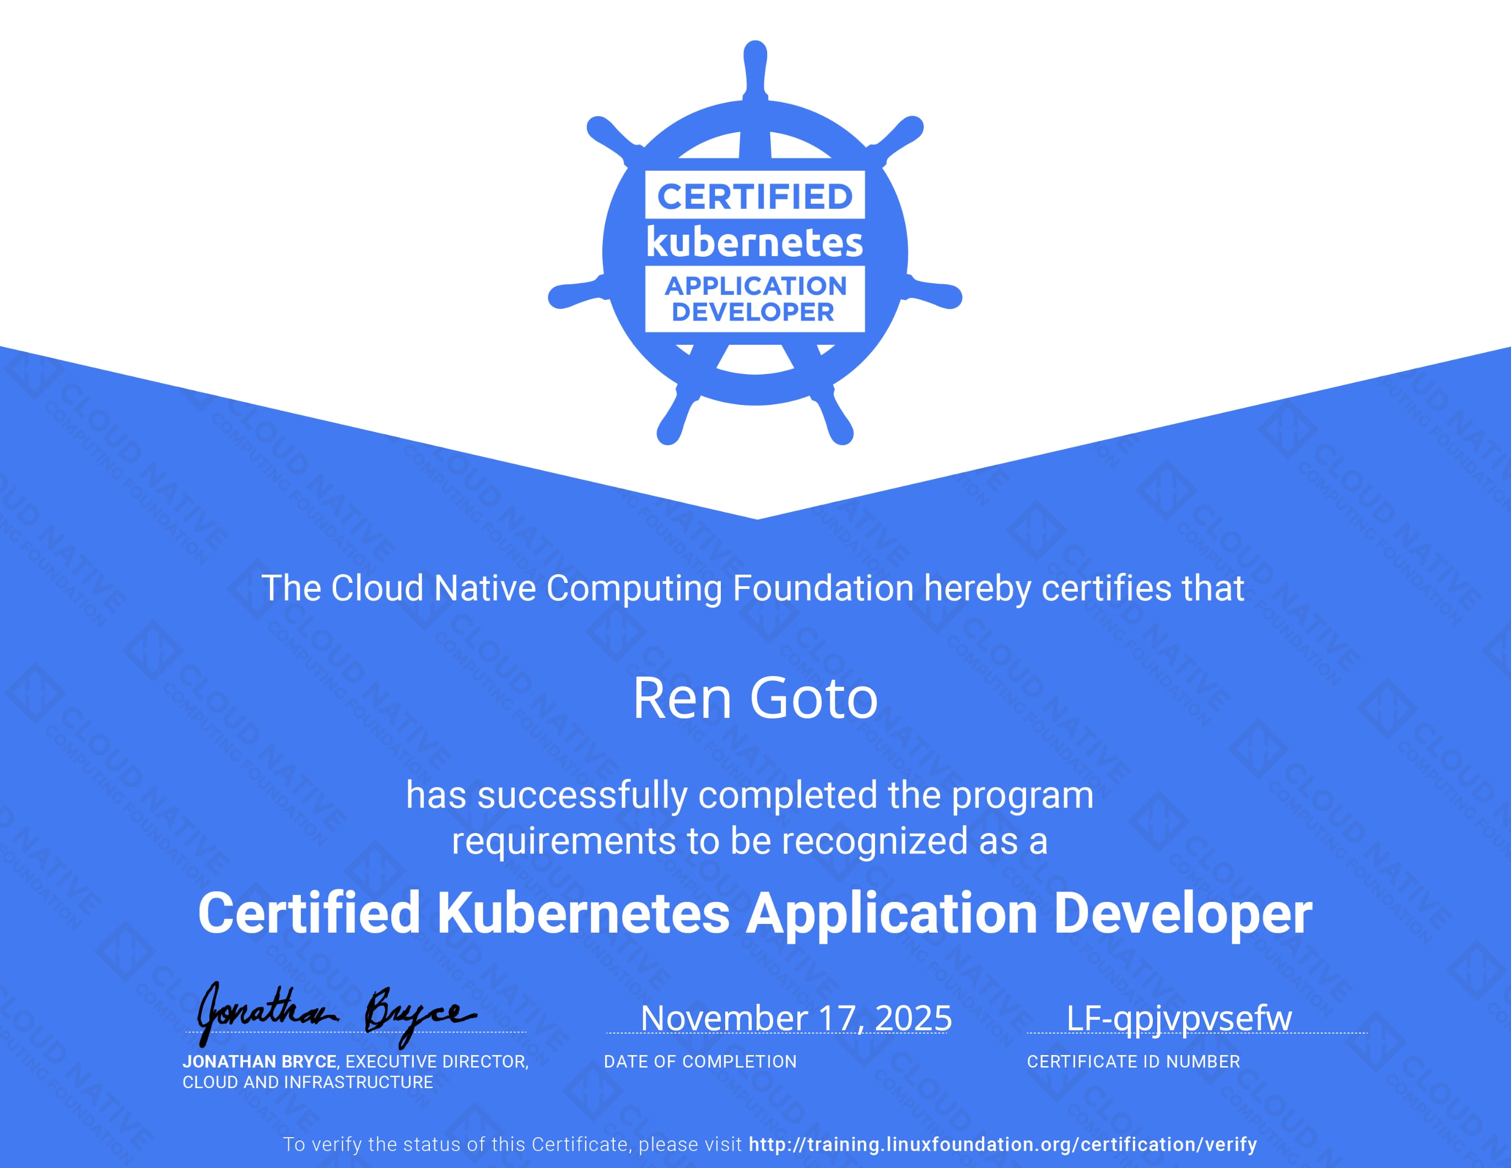1511x1168 pixels.
Task: Click the kubernetes wordmark in logo
Action: point(755,243)
